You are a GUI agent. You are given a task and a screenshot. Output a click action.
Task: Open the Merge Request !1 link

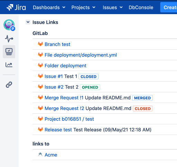(64, 98)
